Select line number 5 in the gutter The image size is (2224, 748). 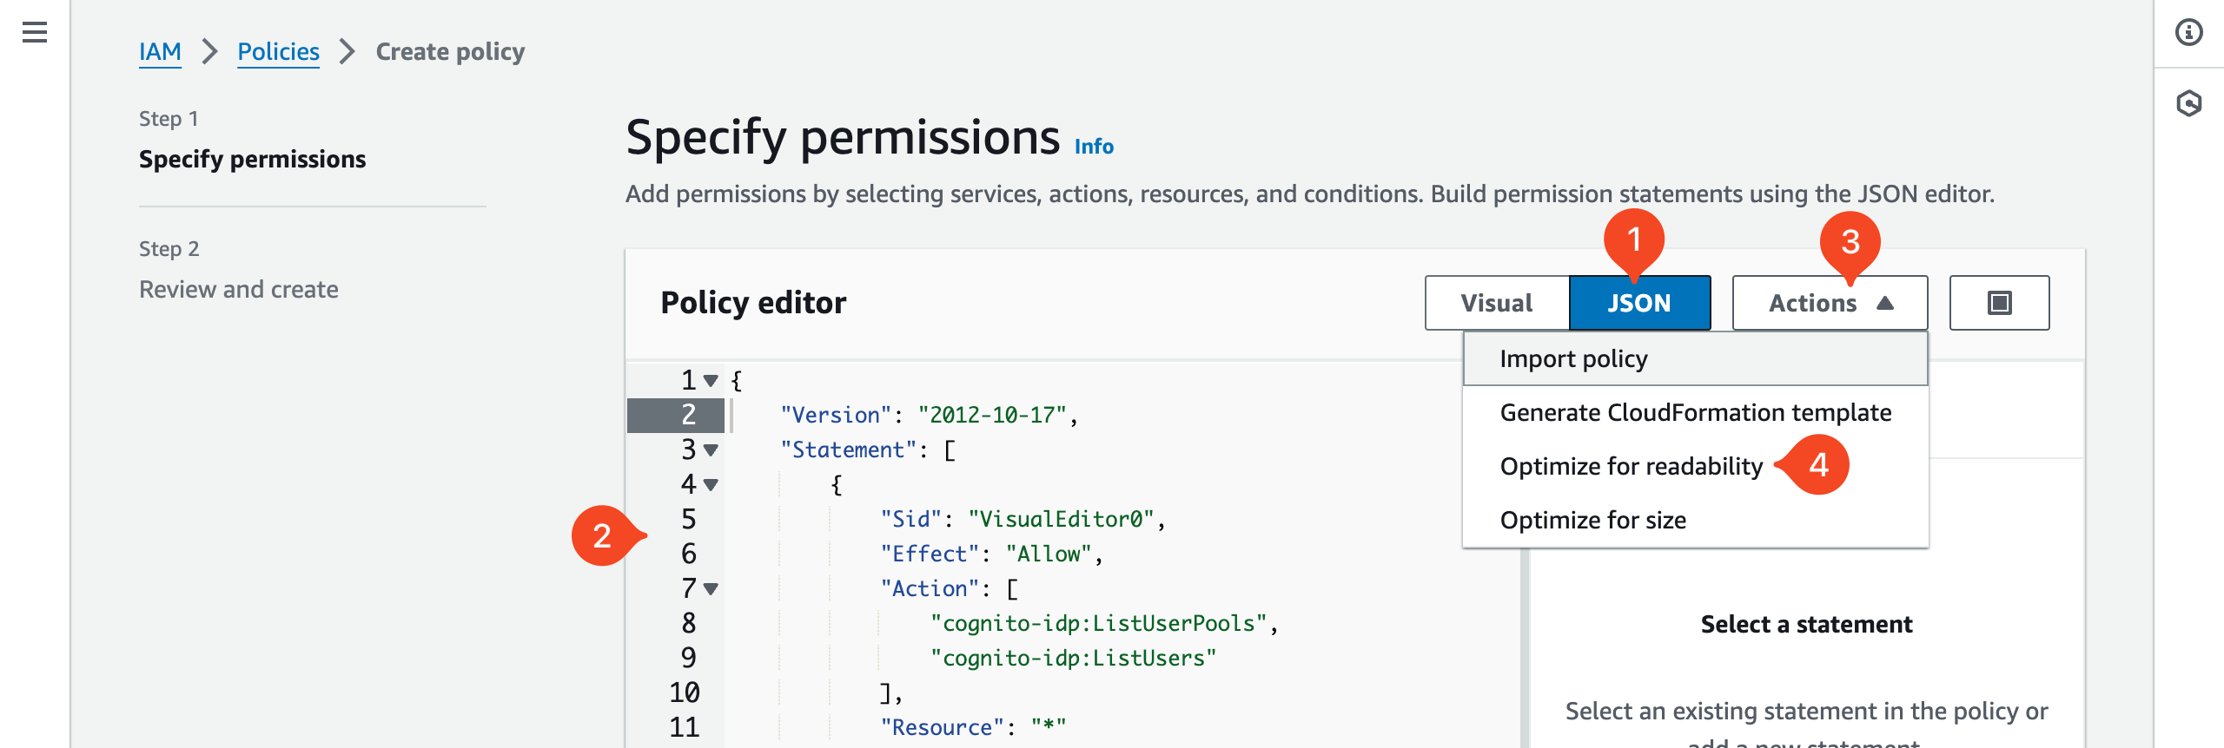click(x=688, y=519)
